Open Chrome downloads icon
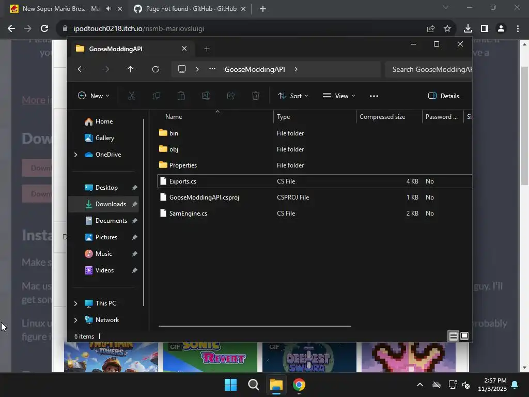This screenshot has height=397, width=529. click(468, 29)
